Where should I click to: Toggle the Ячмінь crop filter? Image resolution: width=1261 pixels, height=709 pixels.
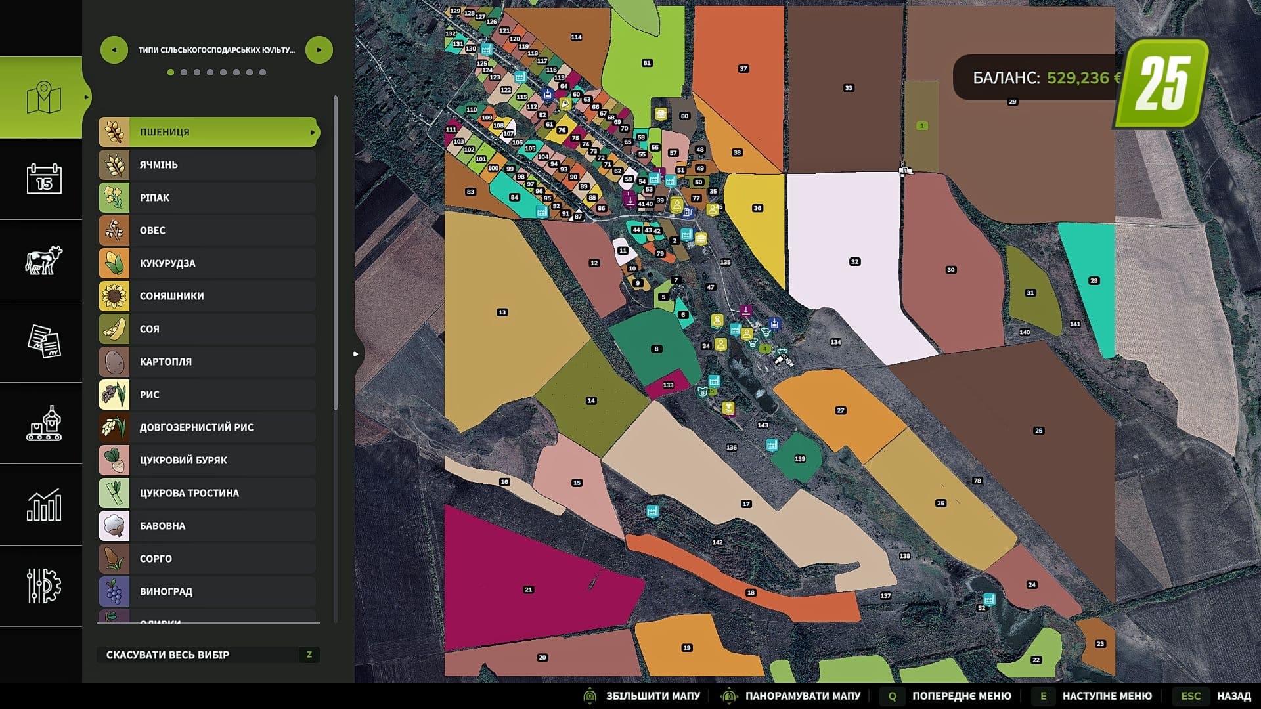coord(208,165)
